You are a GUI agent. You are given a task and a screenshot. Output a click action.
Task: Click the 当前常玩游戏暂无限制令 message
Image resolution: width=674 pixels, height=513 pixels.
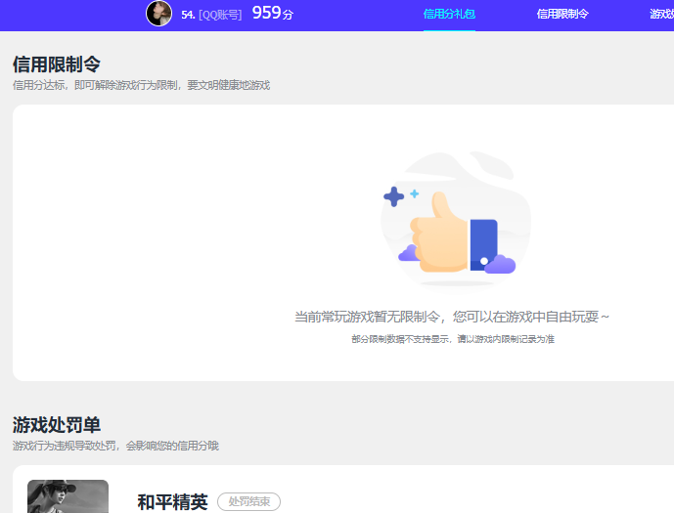[452, 317]
